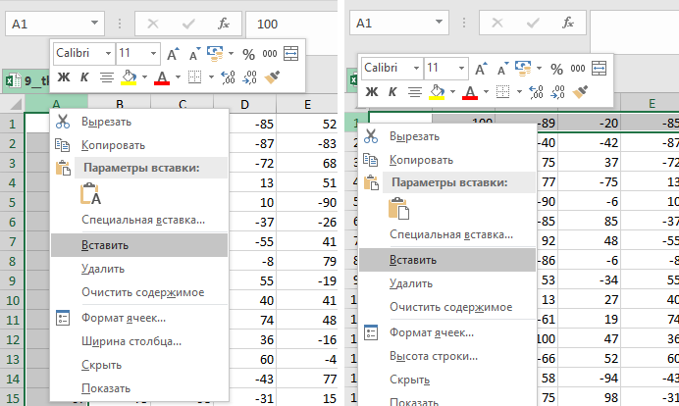
Task: Click Insert Function fx in left formula bar
Action: tap(223, 23)
